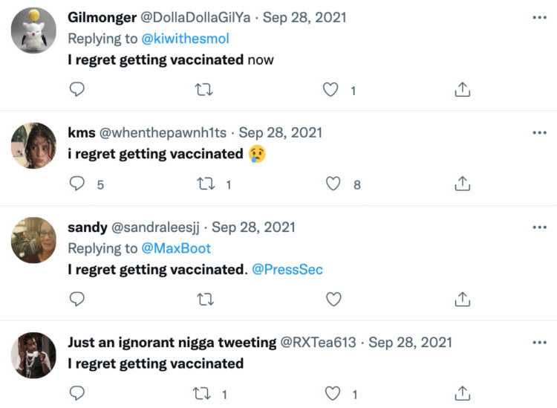The image size is (557, 408).
Task: Like sandy's tweet
Action: tap(334, 299)
